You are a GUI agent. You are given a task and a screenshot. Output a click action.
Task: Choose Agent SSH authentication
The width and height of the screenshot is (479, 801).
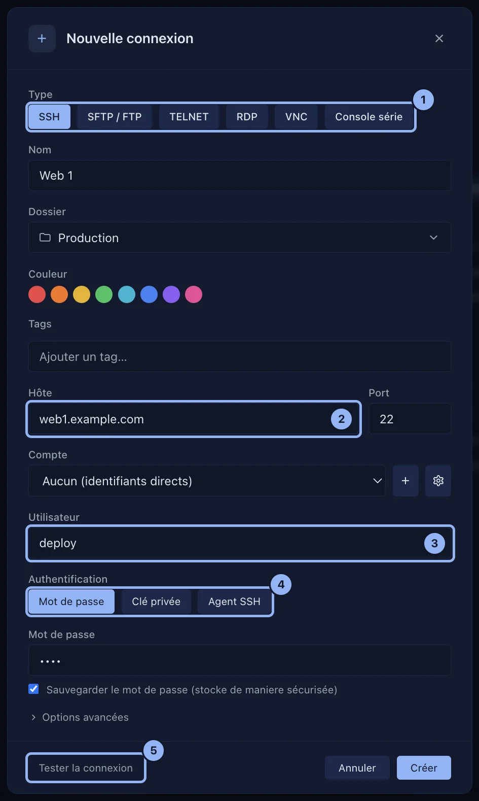tap(234, 602)
